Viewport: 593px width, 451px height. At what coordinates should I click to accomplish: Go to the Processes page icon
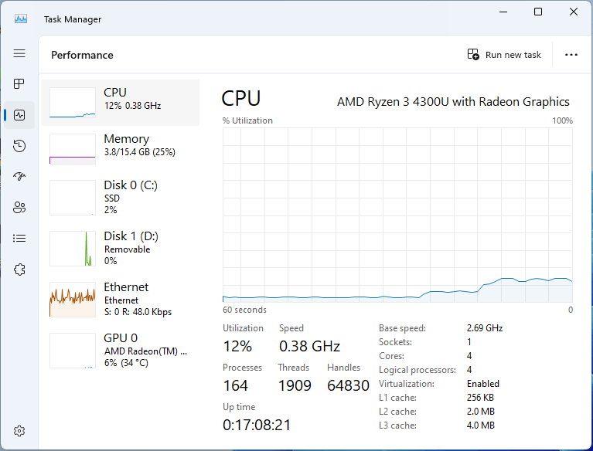(x=19, y=84)
